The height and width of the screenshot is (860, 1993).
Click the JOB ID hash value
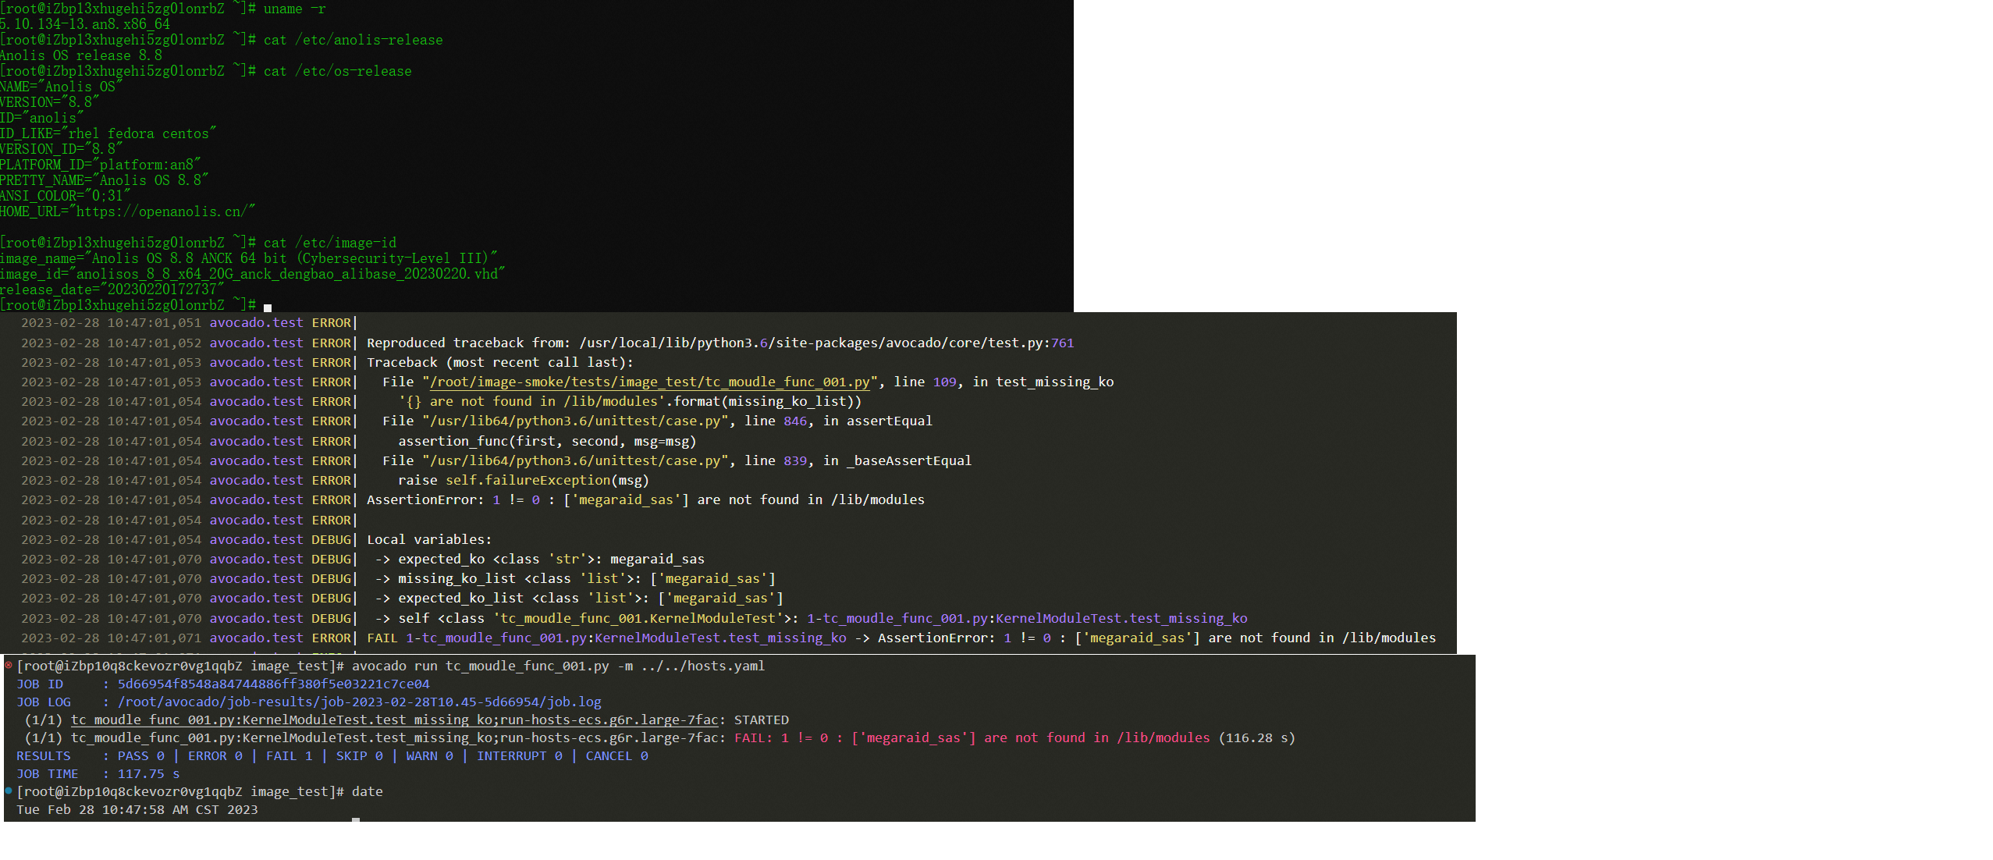click(273, 684)
